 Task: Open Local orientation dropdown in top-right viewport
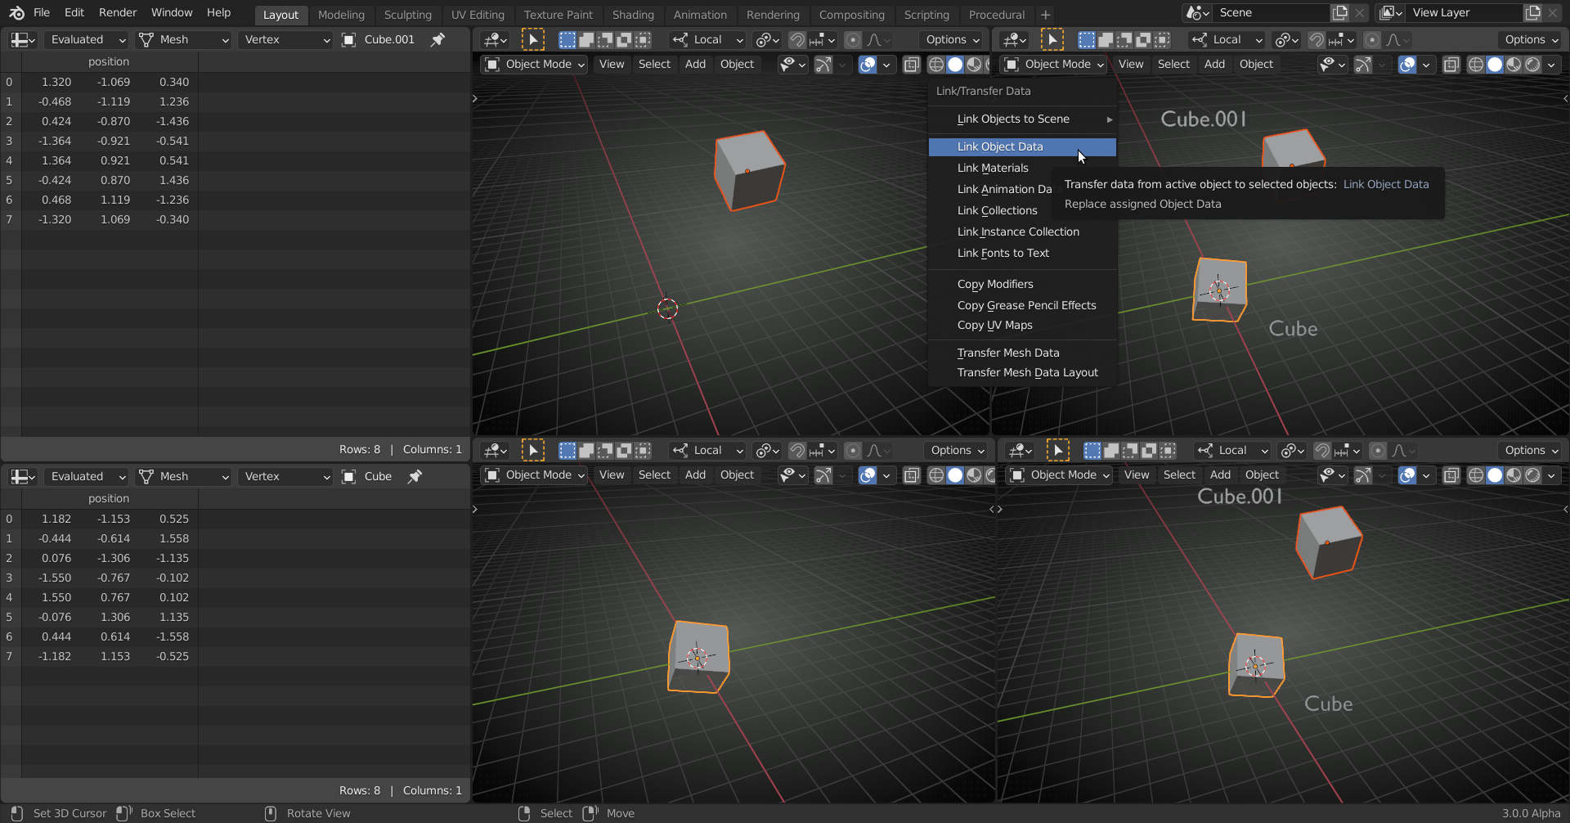(x=1227, y=39)
